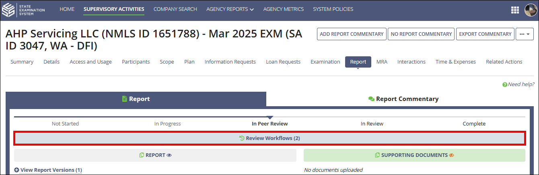Screen dimensions: 539x175
Task: Click the copy icon beside REPORT
Action: pos(142,155)
